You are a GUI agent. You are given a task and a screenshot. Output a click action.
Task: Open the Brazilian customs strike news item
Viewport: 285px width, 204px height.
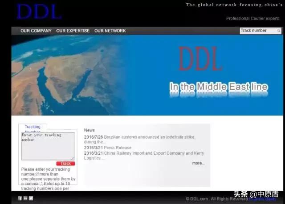pos(139,139)
